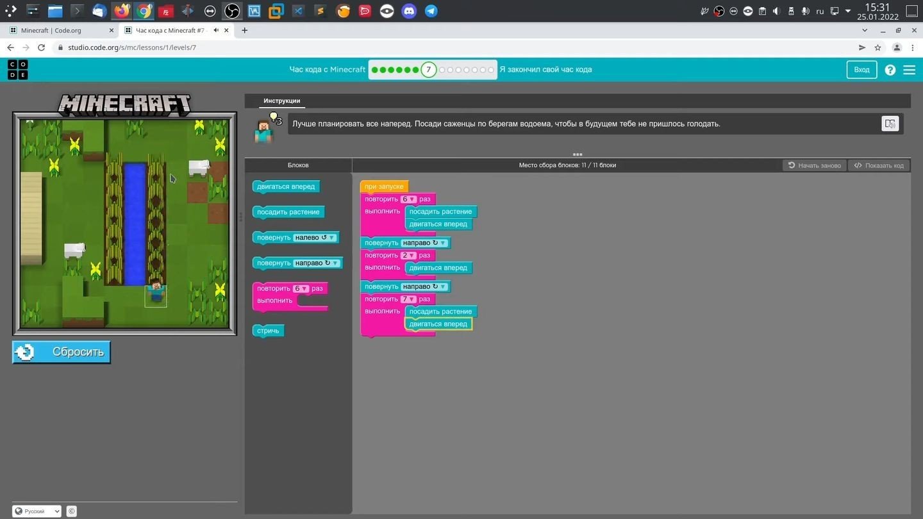The height and width of the screenshot is (519, 923).
Task: Pick 'двигаться вперед' block from toolbox
Action: (286, 186)
